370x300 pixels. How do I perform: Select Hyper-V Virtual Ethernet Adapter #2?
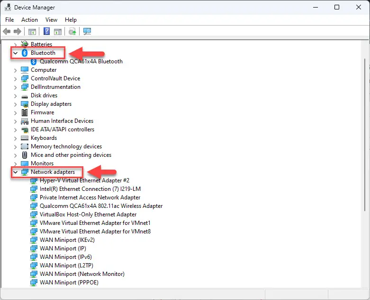click(84, 180)
